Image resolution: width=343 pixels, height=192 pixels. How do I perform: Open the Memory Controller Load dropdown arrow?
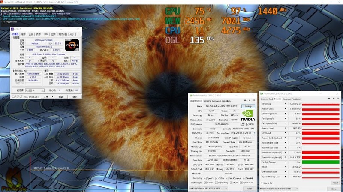click(285, 138)
